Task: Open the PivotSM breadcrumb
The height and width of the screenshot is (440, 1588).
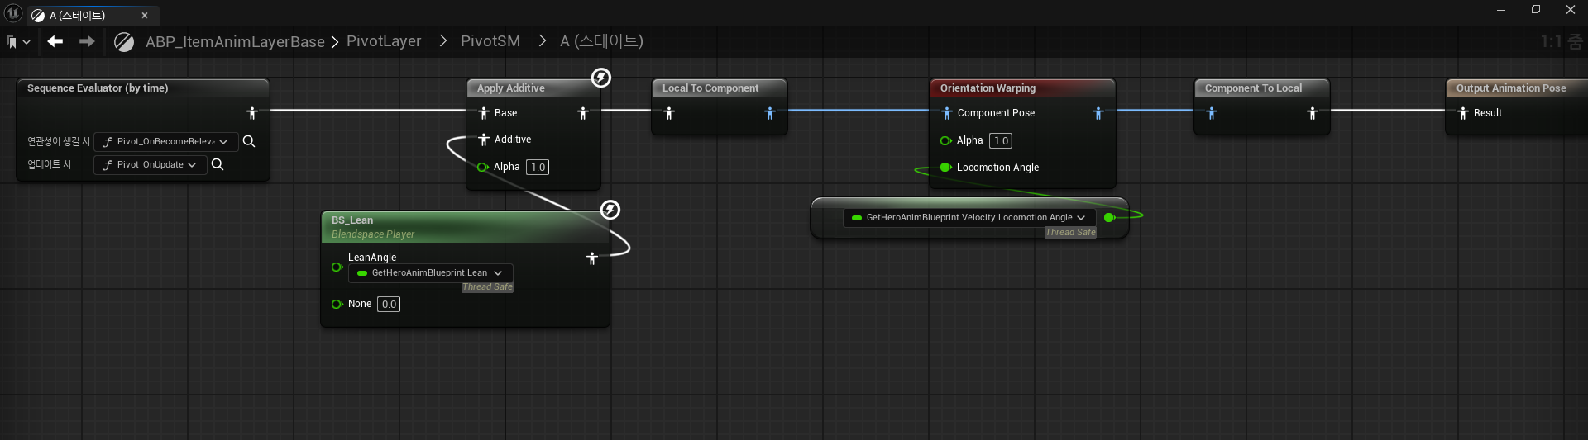Action: click(x=490, y=41)
